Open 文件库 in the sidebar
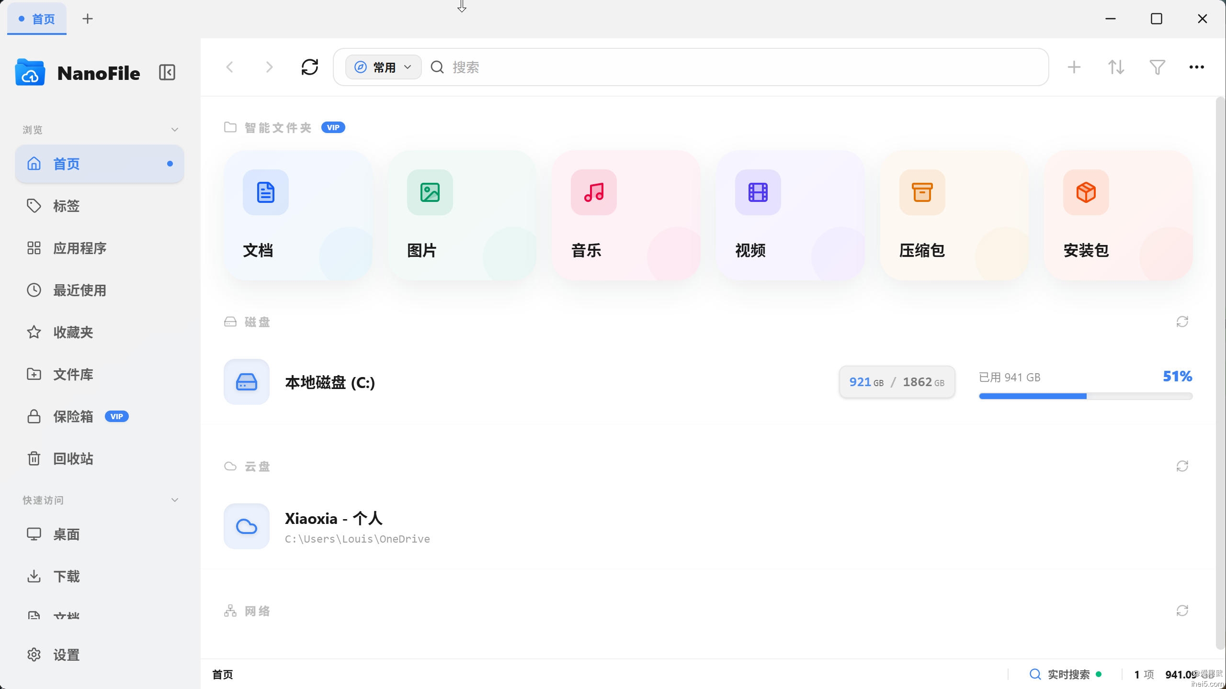This screenshot has width=1226, height=689. (100, 374)
